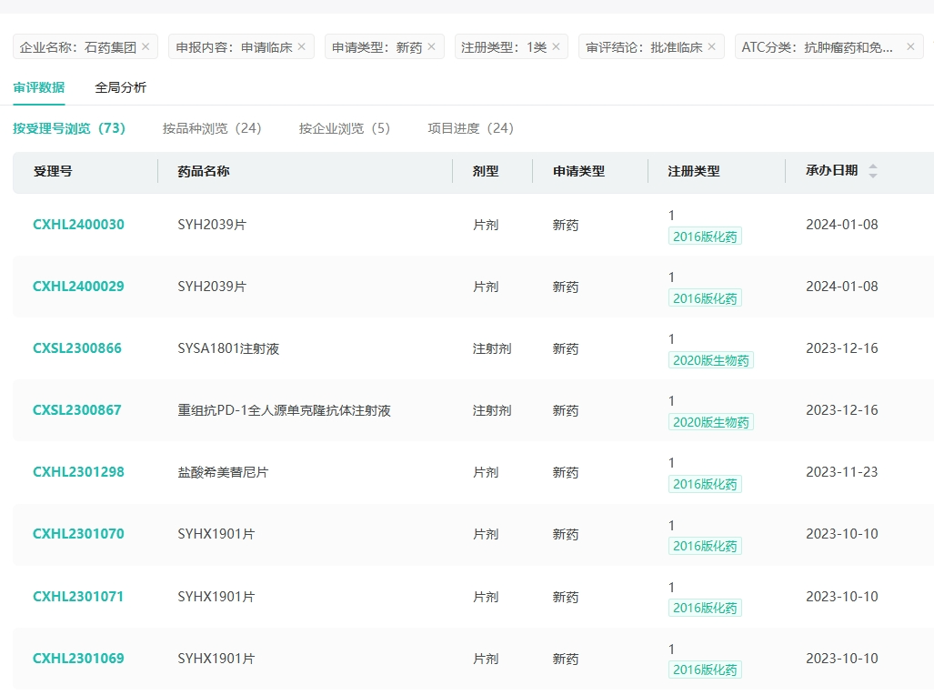This screenshot has width=934, height=695.
Task: Remove the ATC分类 filter tag
Action: [x=910, y=46]
